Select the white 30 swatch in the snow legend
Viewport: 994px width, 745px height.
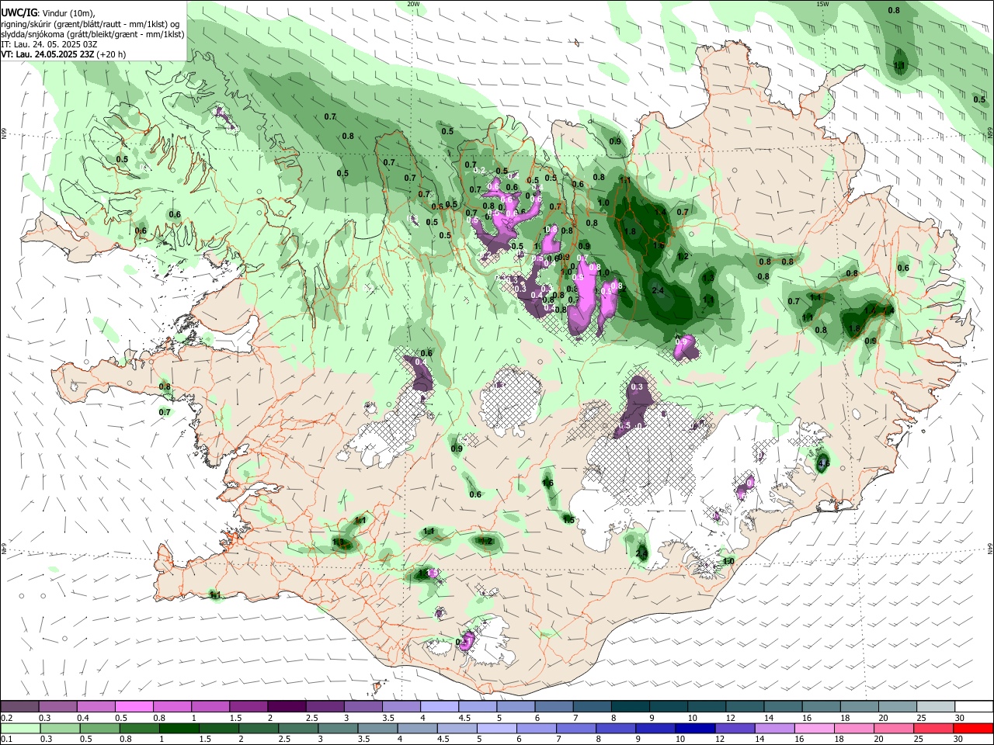click(974, 706)
